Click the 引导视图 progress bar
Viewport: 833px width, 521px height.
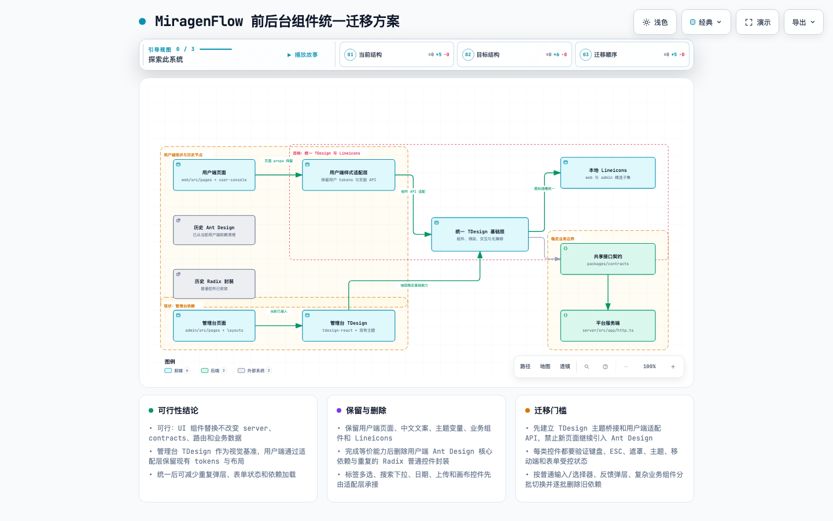coord(216,49)
